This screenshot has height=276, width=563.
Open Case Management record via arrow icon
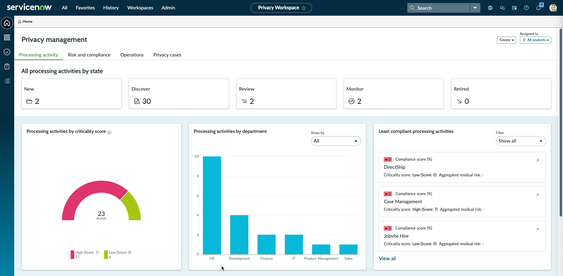(537, 195)
